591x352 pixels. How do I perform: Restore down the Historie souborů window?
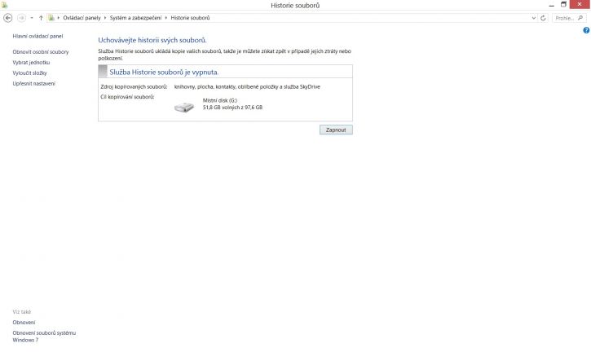pyautogui.click(x=563, y=5)
